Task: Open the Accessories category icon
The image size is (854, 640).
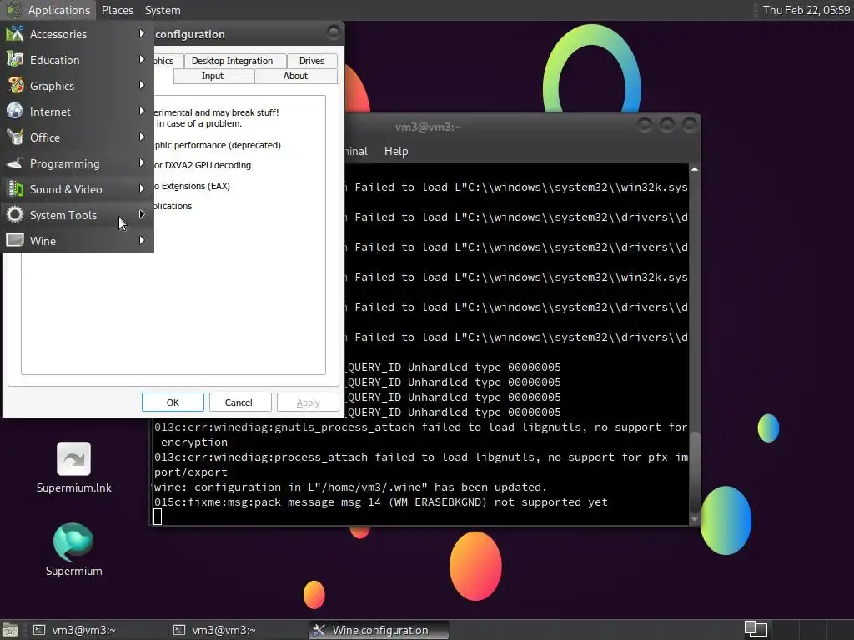Action: (x=15, y=33)
